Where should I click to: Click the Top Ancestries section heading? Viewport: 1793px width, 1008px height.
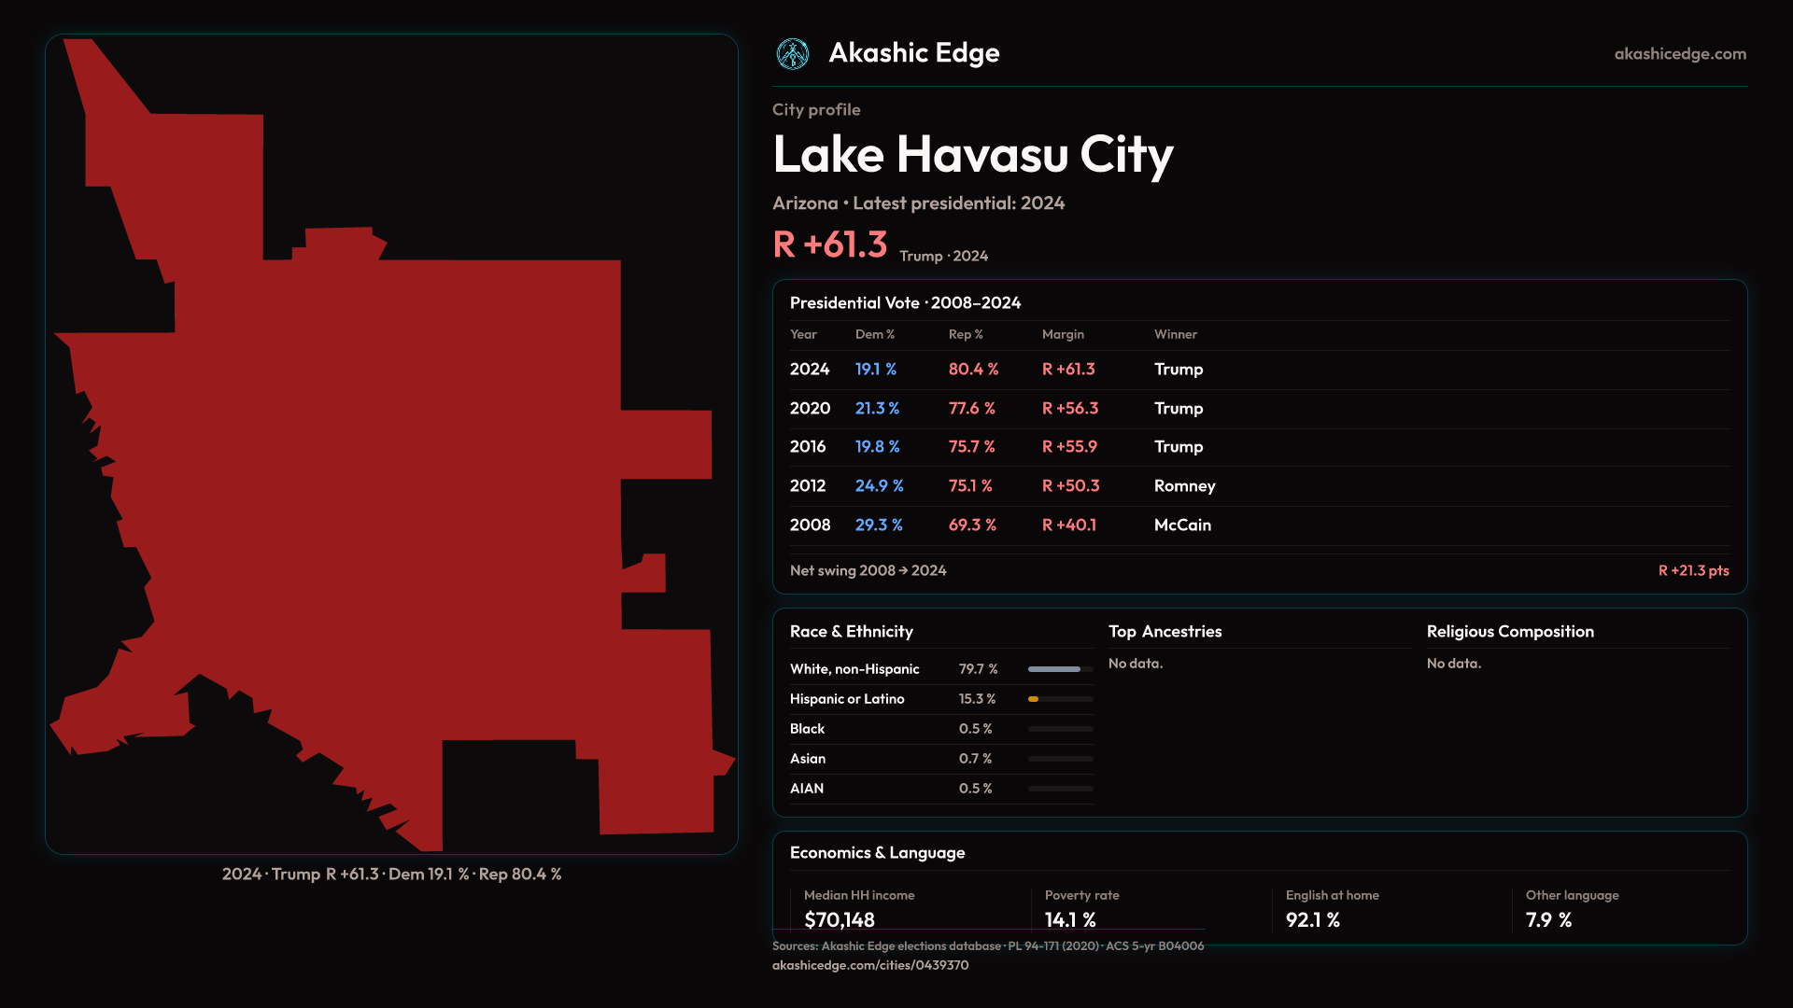pos(1165,632)
